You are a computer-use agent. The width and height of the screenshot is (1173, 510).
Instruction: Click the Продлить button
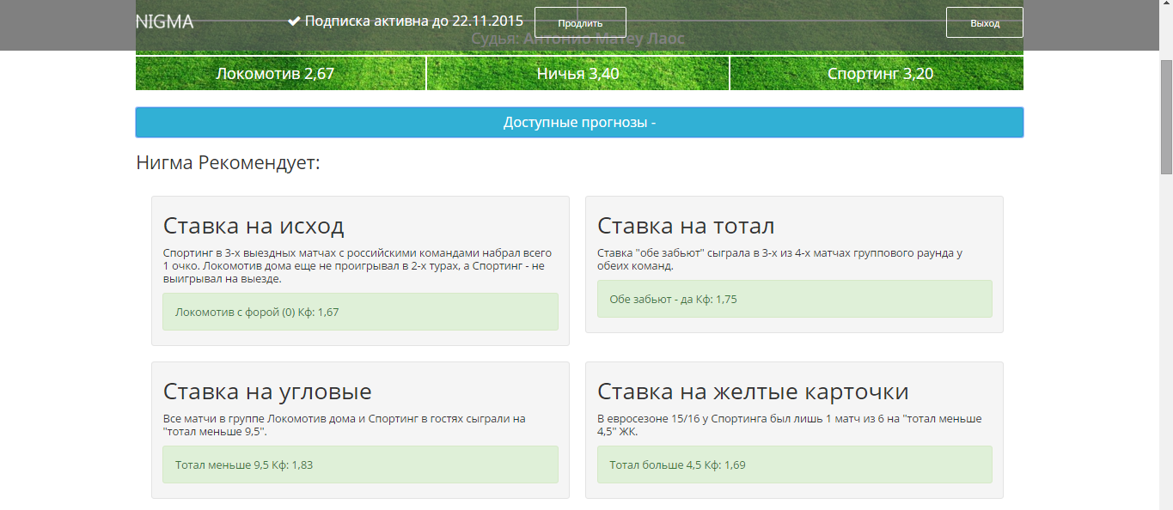pyautogui.click(x=580, y=22)
